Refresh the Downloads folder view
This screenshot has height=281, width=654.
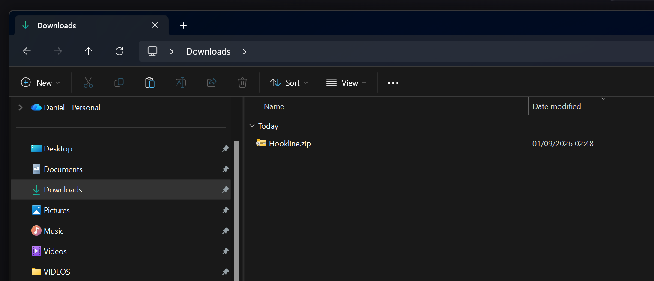[x=119, y=51]
